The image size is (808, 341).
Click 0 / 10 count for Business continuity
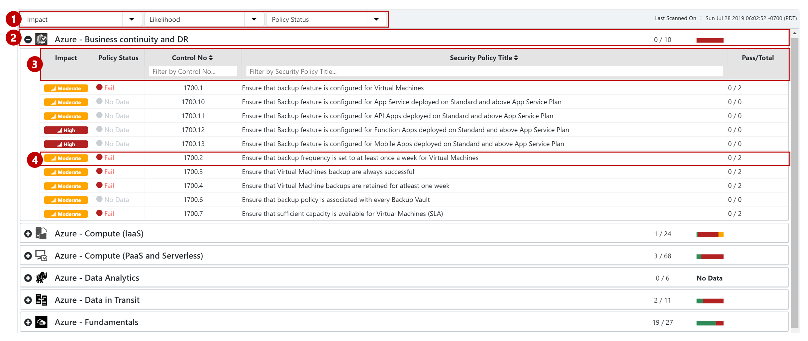662,40
